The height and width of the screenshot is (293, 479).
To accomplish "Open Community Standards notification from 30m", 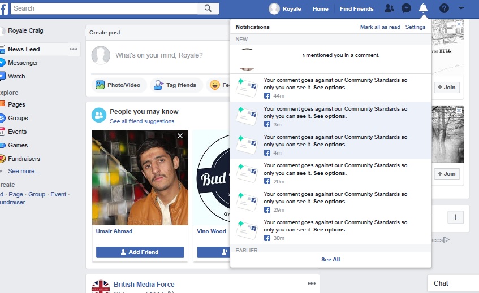I will pos(331,230).
